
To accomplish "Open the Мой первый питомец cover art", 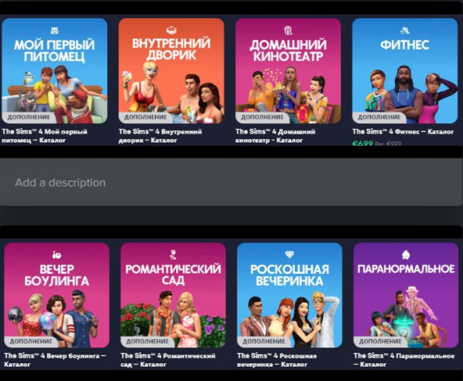I will click(54, 71).
